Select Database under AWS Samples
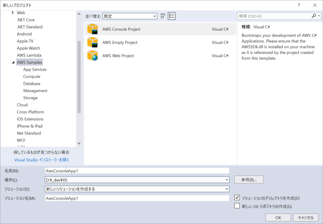 (32, 84)
